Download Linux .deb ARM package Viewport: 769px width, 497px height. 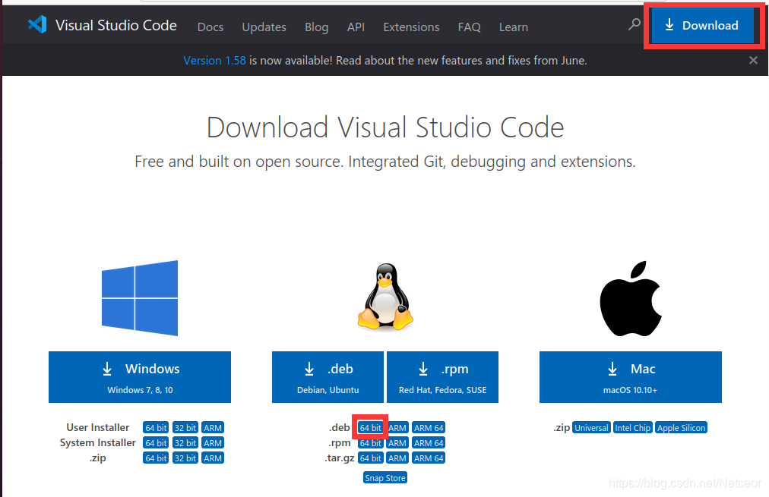point(397,427)
